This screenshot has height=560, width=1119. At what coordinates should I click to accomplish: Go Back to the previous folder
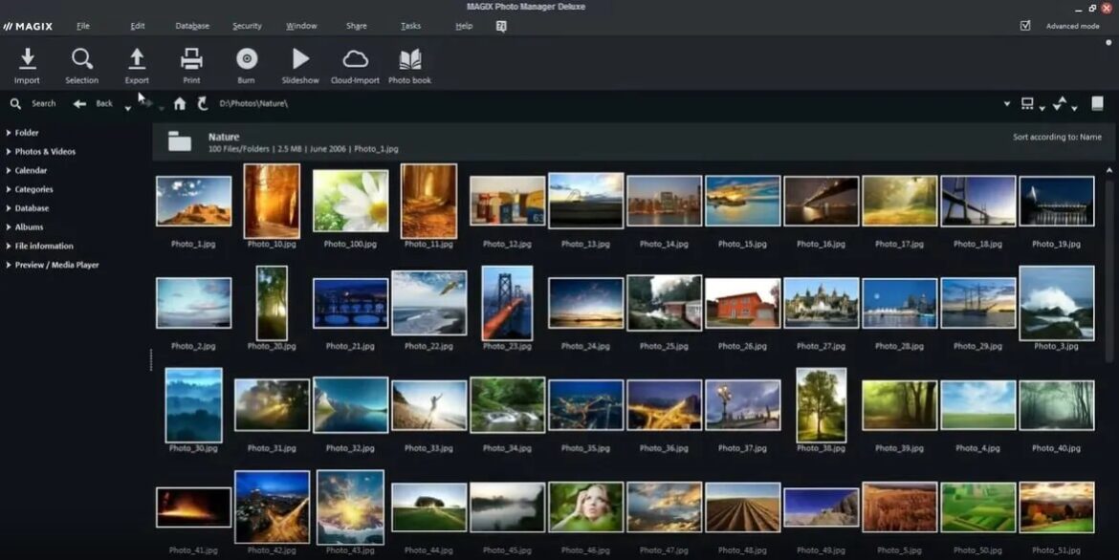point(94,103)
